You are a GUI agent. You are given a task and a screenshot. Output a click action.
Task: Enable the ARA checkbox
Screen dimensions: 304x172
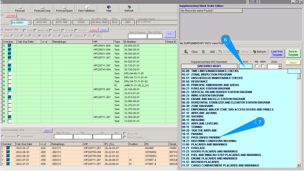(263, 66)
